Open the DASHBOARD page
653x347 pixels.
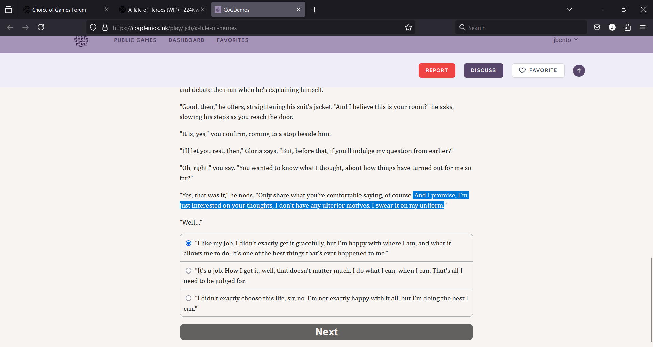186,40
